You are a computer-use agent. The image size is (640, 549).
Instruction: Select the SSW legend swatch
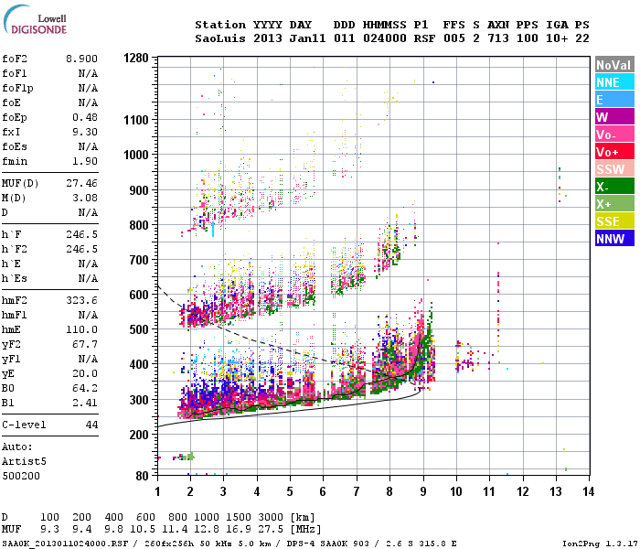point(614,169)
